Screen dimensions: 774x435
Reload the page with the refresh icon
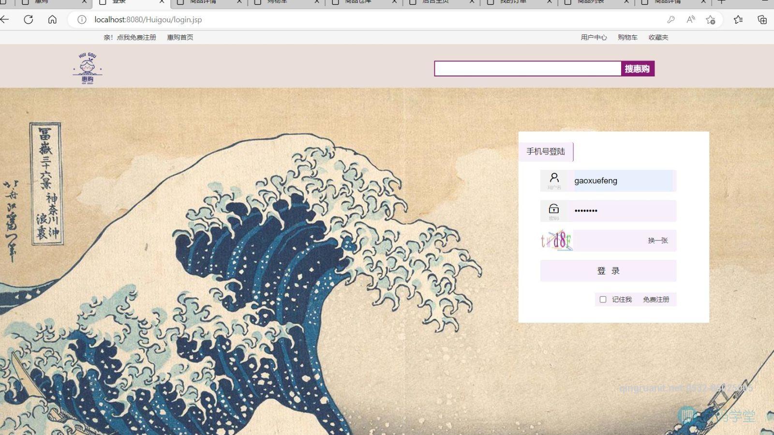(29, 20)
